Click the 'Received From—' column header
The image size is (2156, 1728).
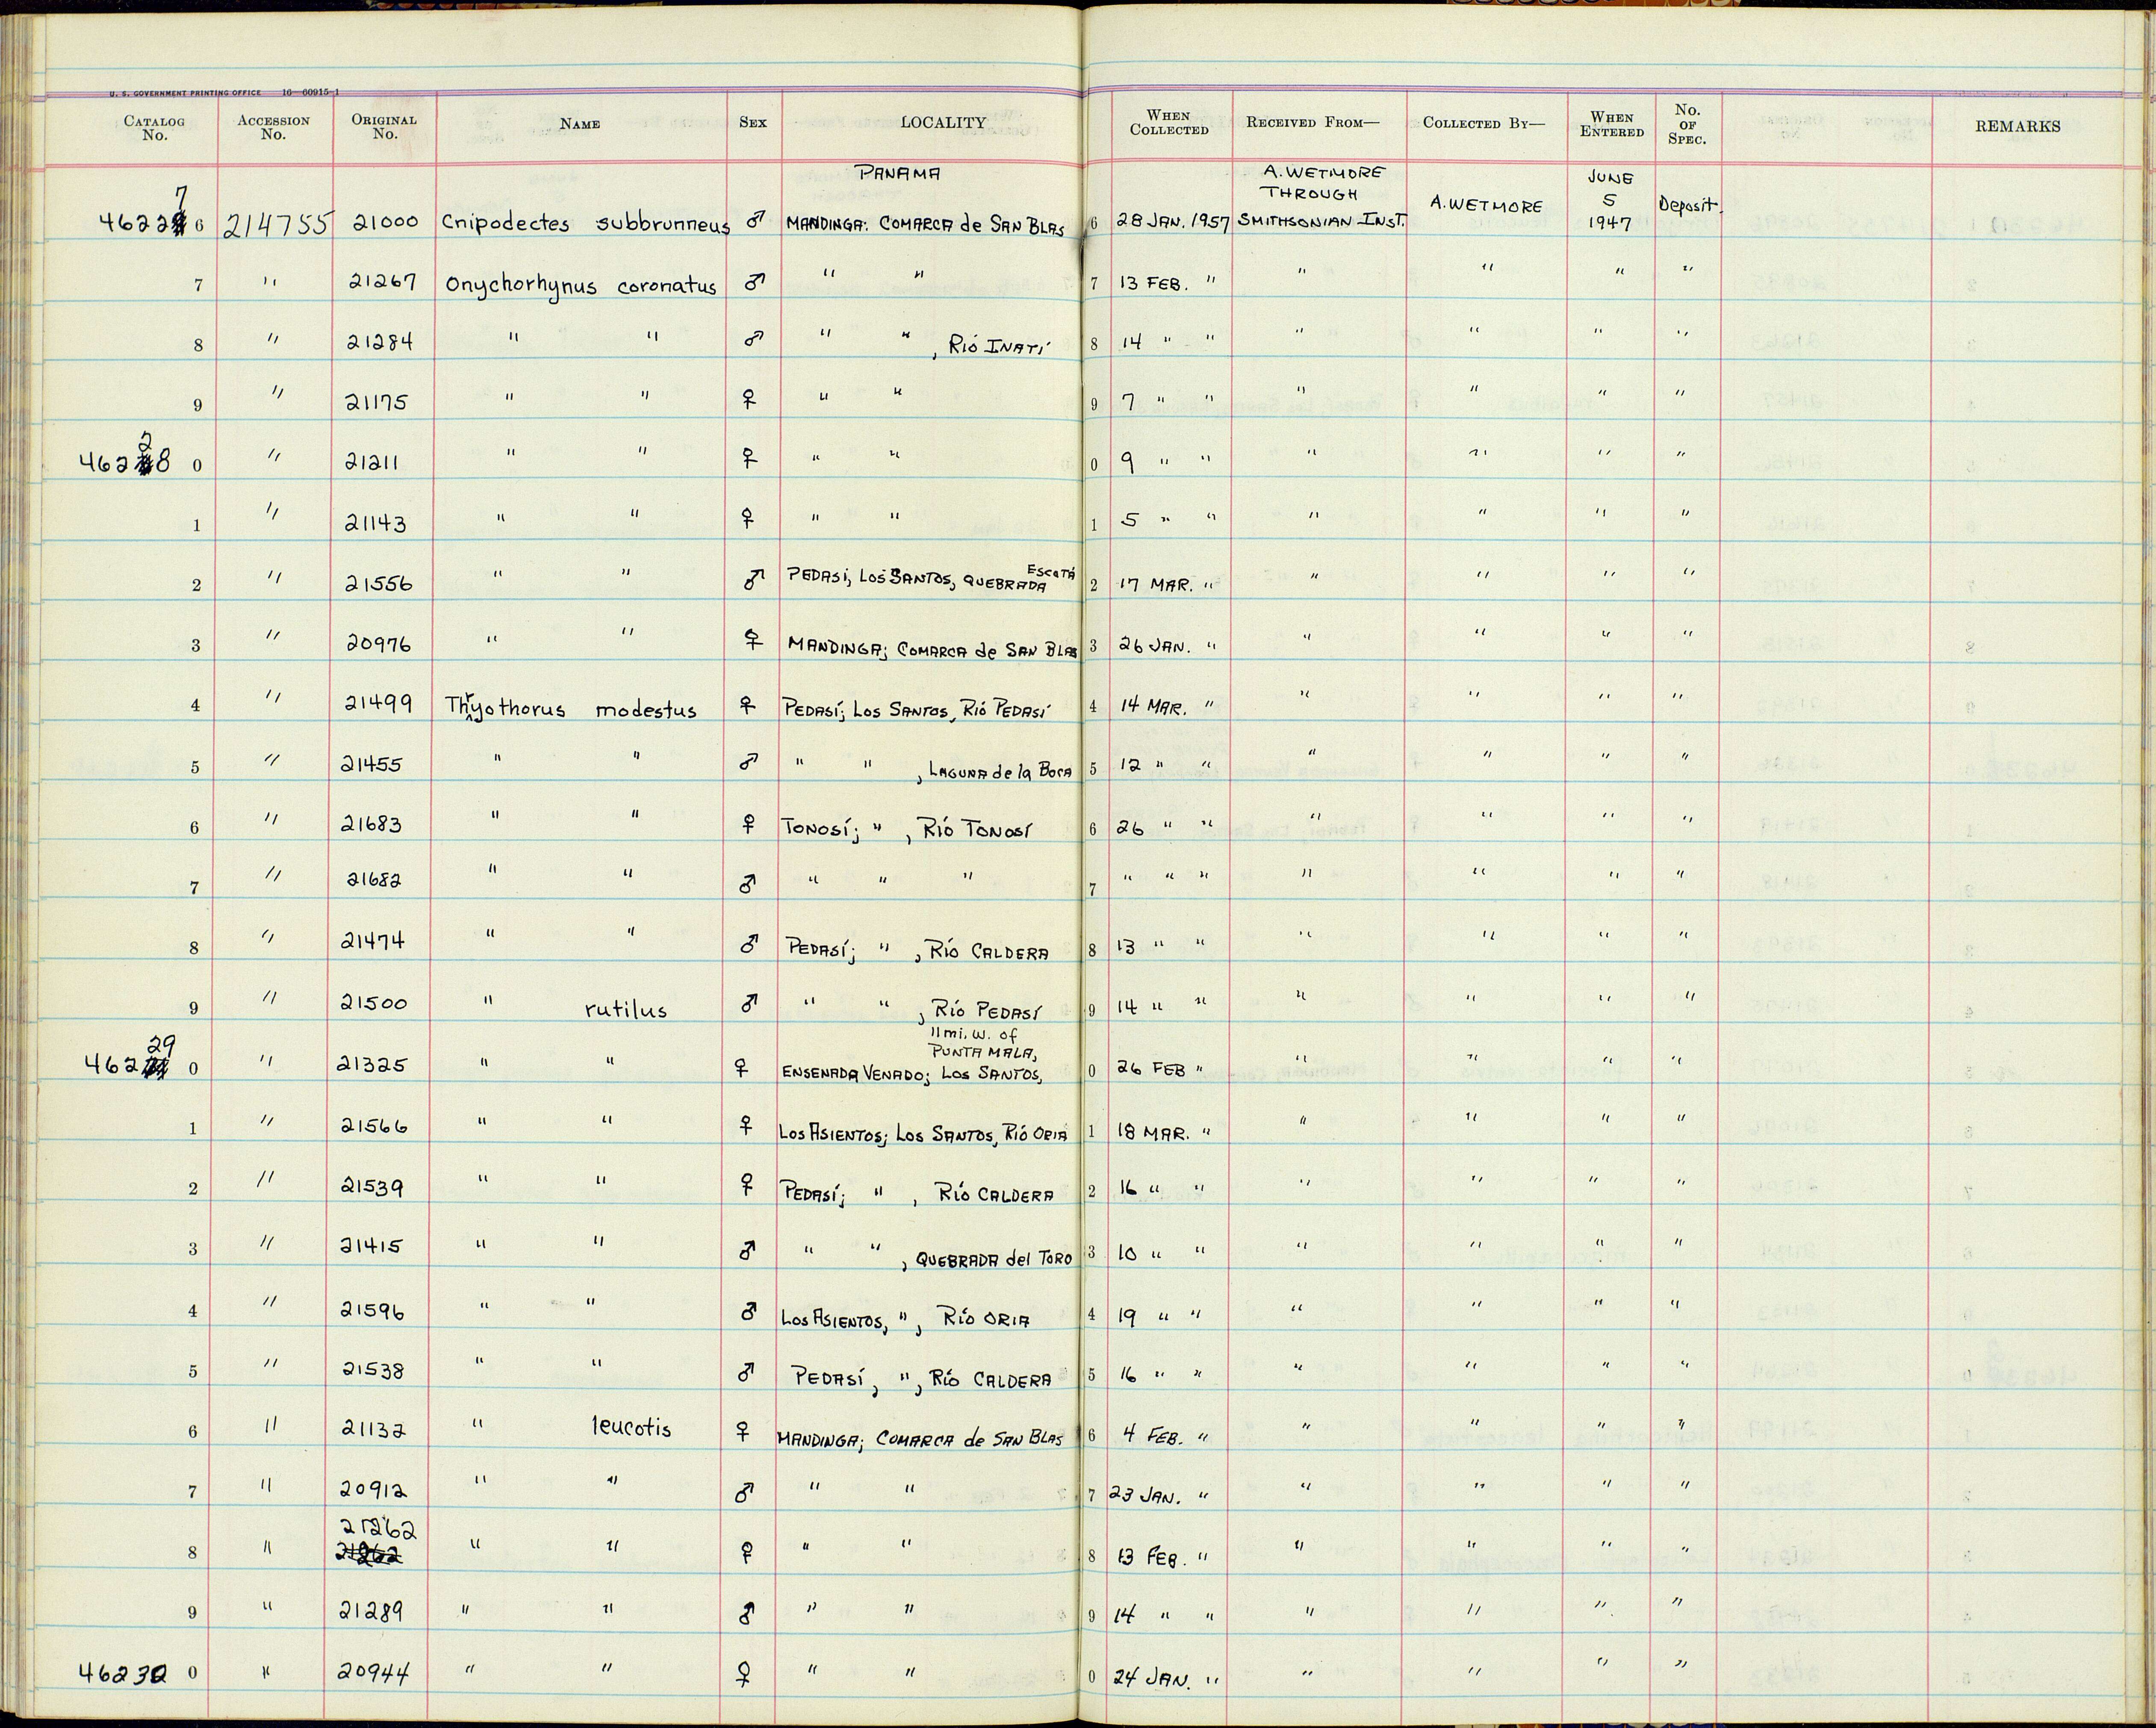pos(1312,122)
